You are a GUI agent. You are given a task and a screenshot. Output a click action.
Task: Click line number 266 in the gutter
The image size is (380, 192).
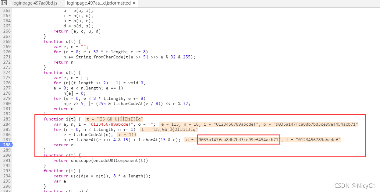tap(7, 31)
